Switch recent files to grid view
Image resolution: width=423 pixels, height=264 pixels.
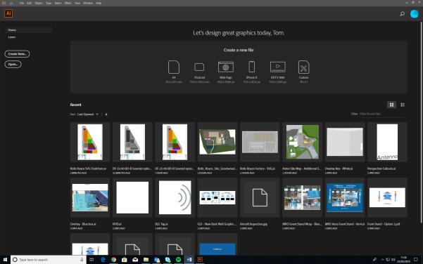(x=391, y=105)
